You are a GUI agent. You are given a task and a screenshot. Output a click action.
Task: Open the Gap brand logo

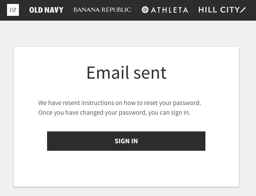(x=13, y=10)
